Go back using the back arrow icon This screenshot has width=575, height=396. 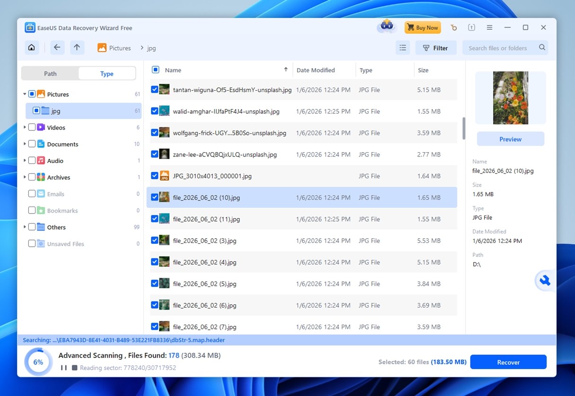pos(57,47)
